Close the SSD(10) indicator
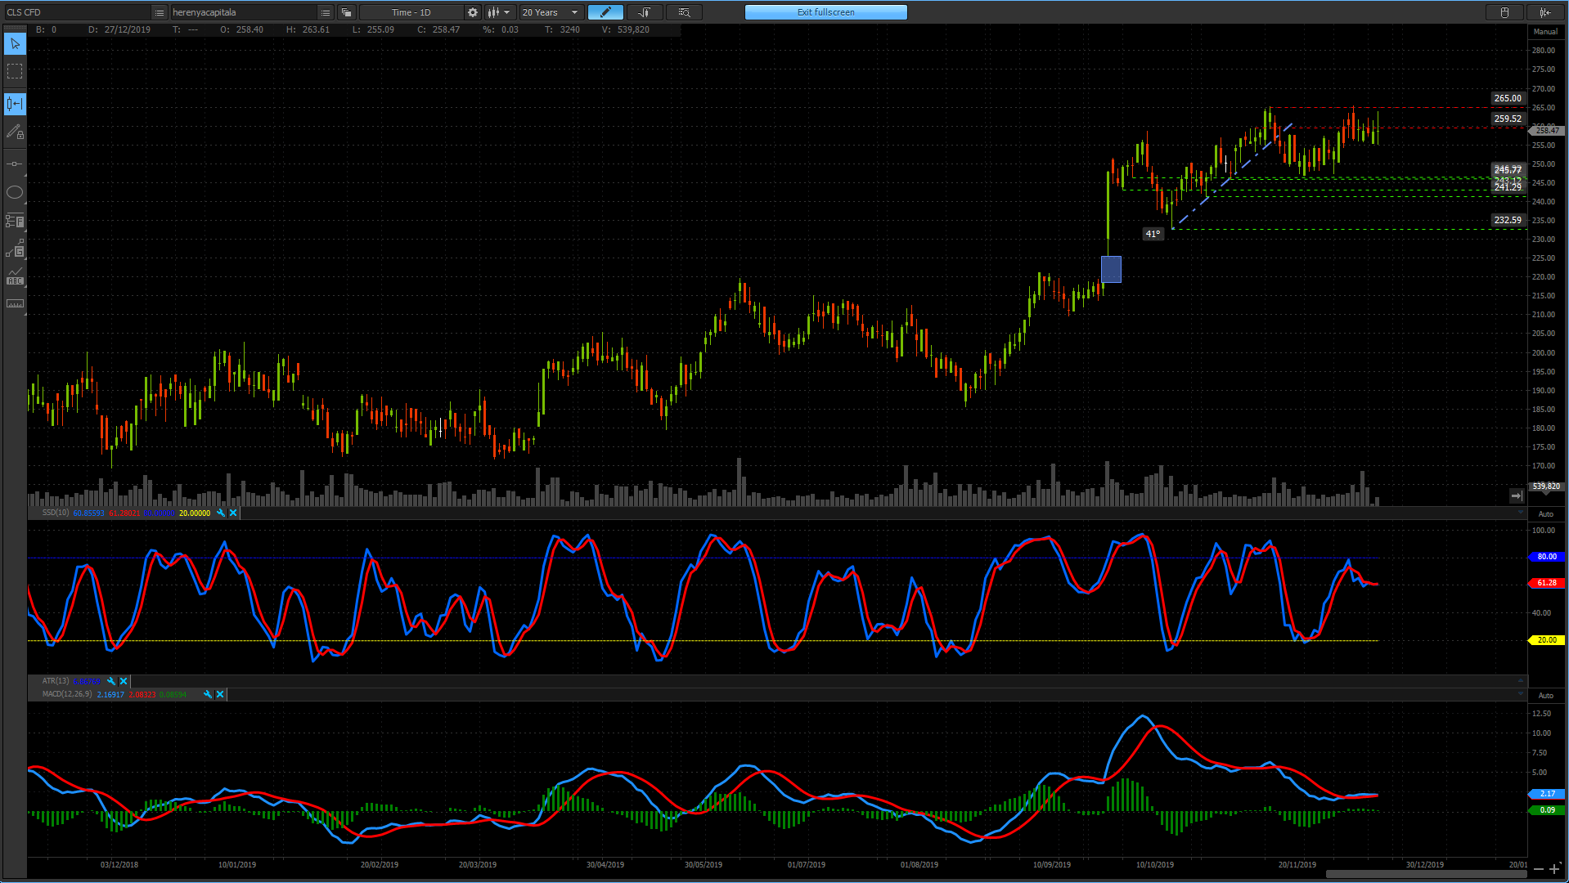This screenshot has height=883, width=1569. click(x=233, y=513)
